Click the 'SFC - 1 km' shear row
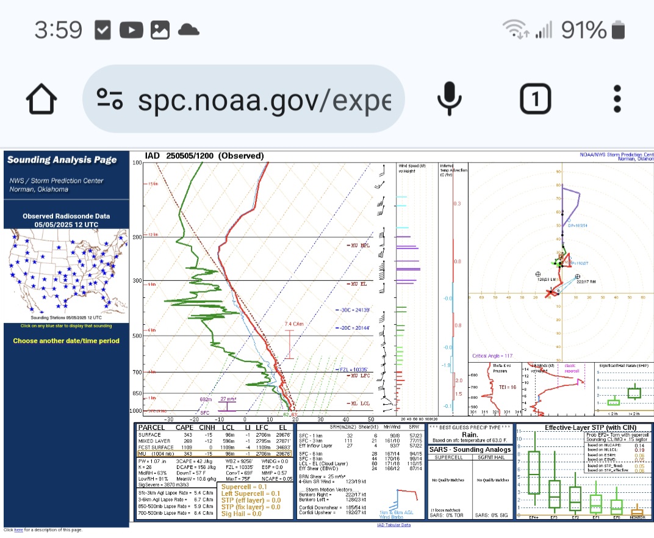 pyautogui.click(x=359, y=435)
